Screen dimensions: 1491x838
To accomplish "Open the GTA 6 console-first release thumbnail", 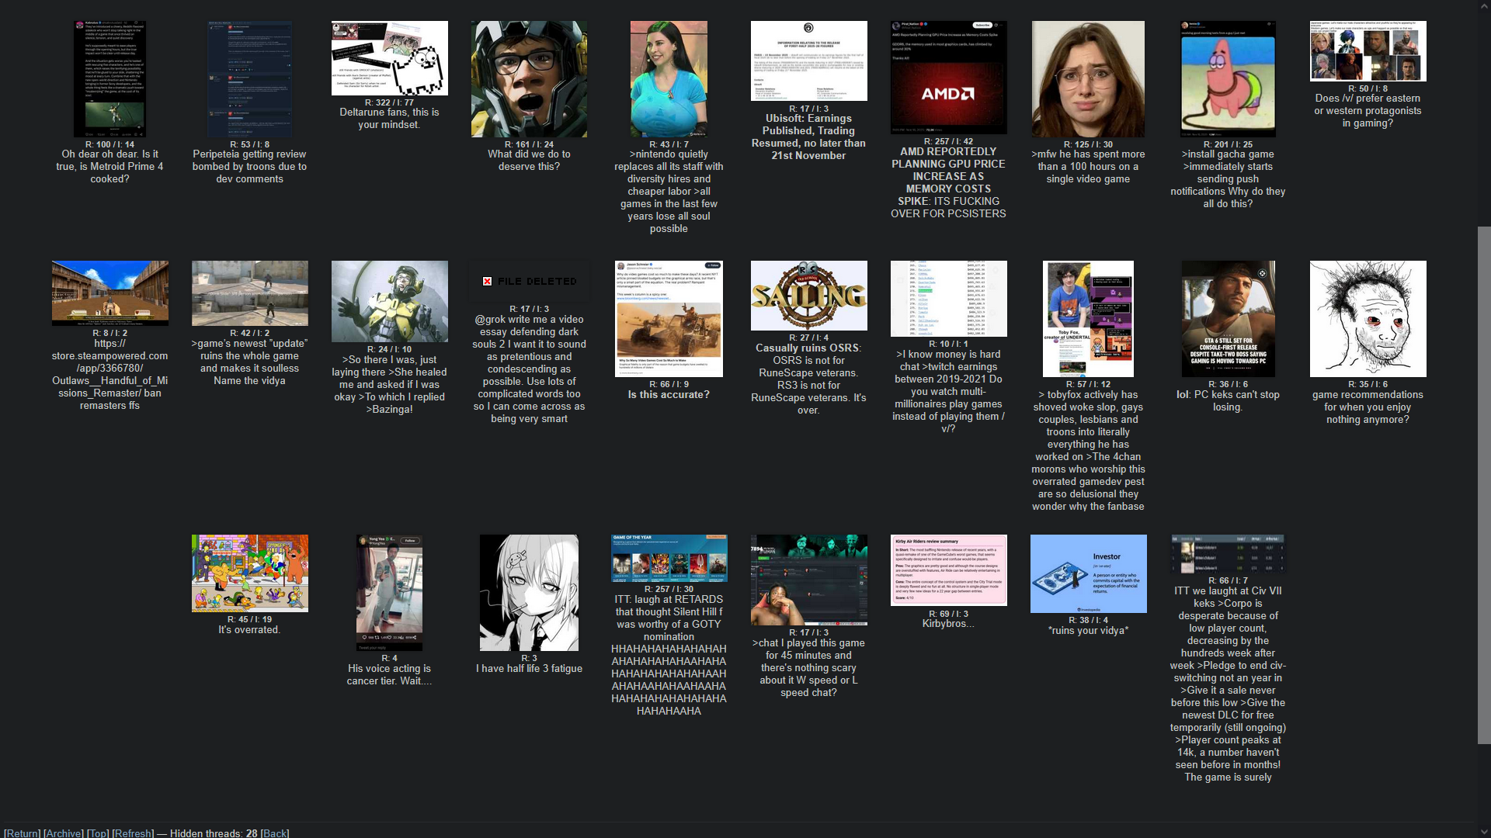I will point(1228,319).
